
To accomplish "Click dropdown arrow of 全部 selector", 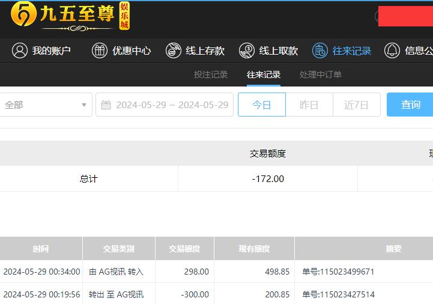I will tap(84, 105).
